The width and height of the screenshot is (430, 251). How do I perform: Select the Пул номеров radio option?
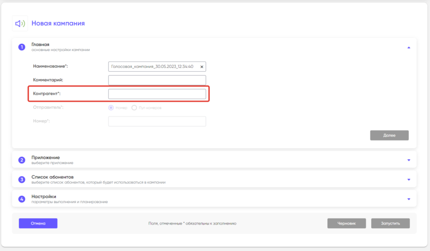pos(134,108)
